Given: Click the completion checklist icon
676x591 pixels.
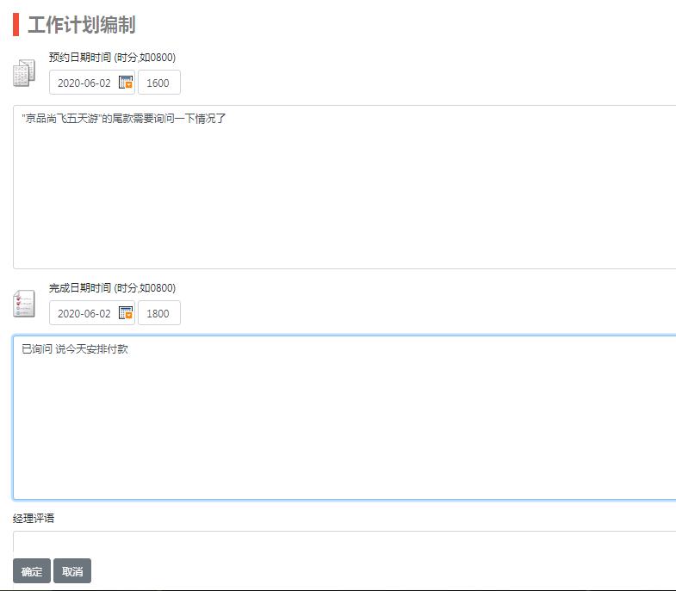Looking at the screenshot, I should (x=24, y=304).
